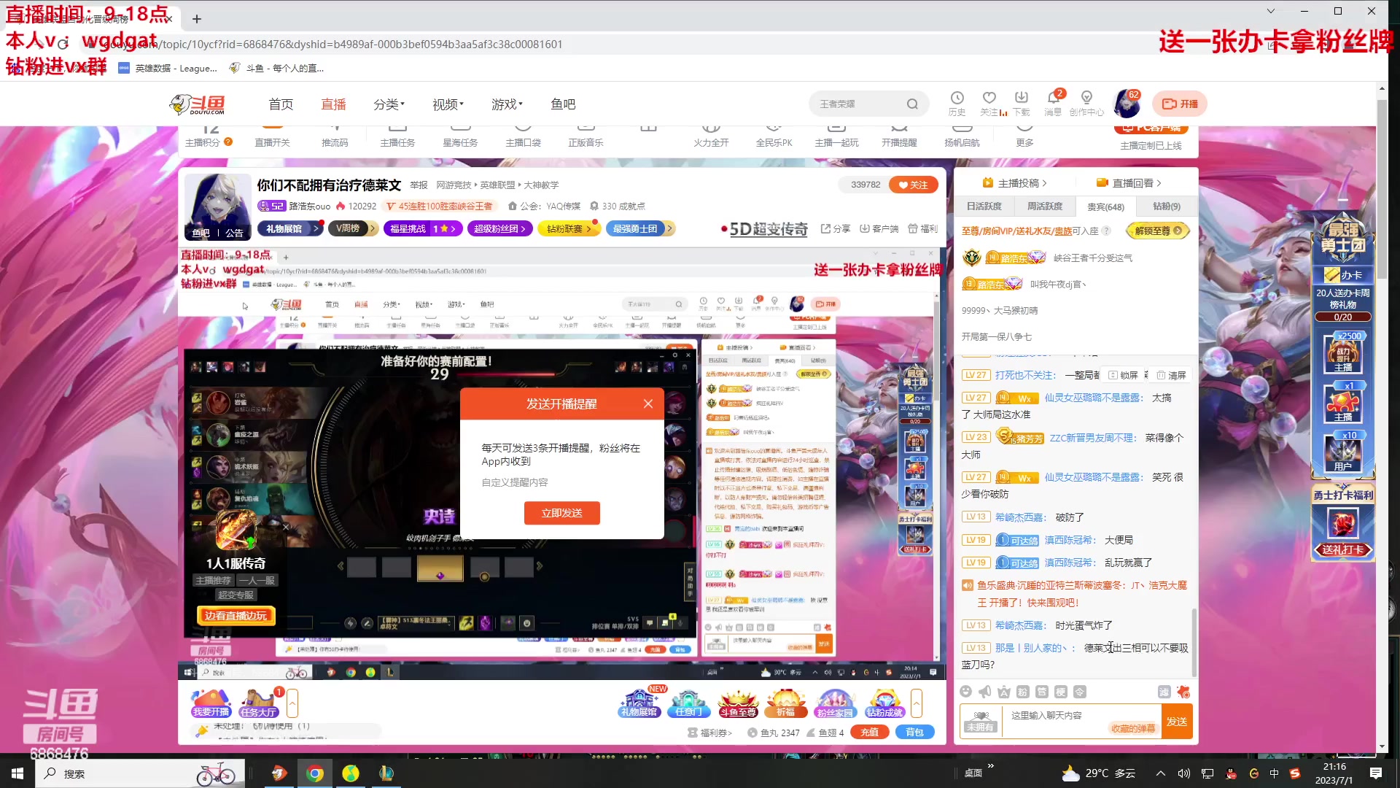Expand the gift bar collapse arrow
Image resolution: width=1400 pixels, height=788 pixels.
(x=917, y=703)
